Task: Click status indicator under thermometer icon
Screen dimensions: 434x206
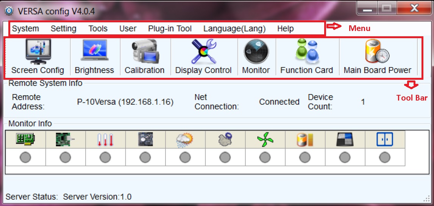Action: (105, 158)
